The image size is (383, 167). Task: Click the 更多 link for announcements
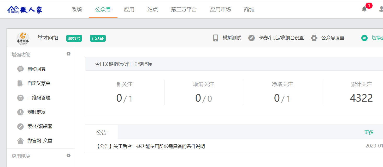pyautogui.click(x=369, y=132)
